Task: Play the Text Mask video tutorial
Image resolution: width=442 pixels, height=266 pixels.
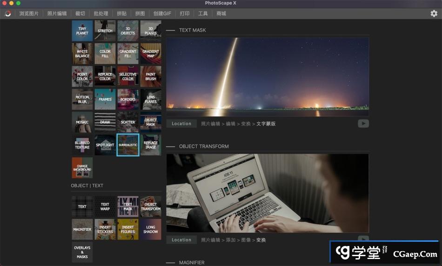Action: click(363, 123)
